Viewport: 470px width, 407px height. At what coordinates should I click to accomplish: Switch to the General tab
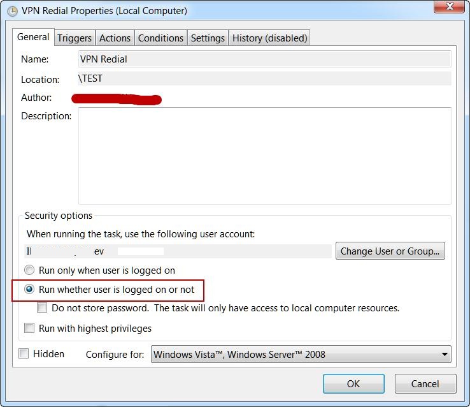33,38
